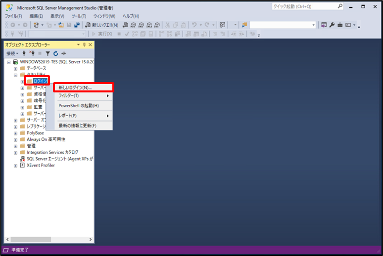This screenshot has width=383, height=256.
Task: Select the データベース tree item
Action: [37, 68]
